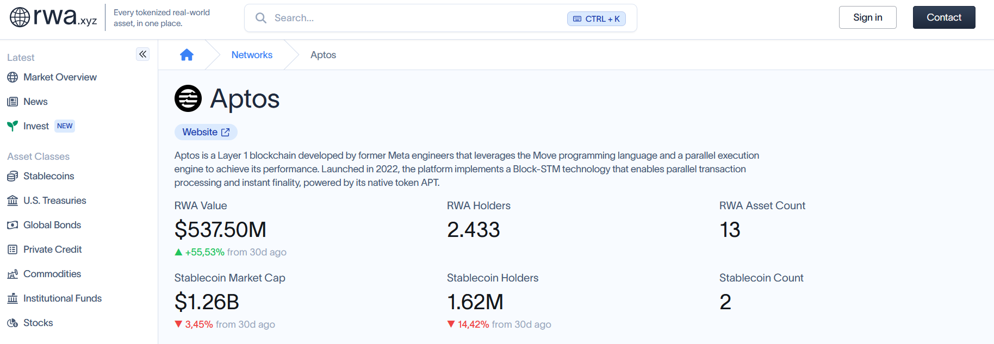Click the Aptos description paragraph

click(467, 169)
